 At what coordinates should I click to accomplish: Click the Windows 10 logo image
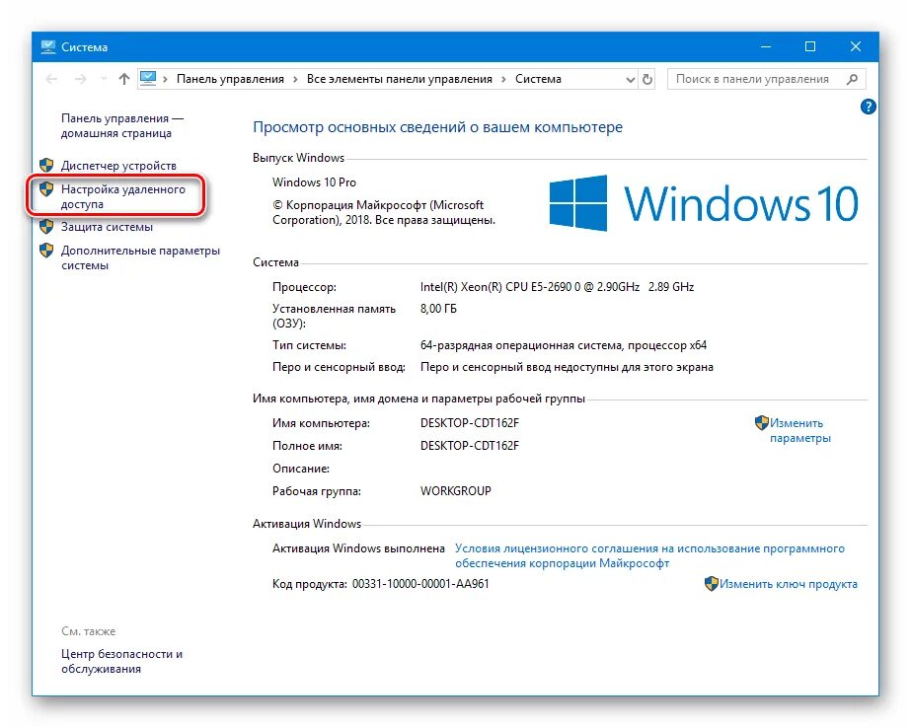tap(704, 203)
